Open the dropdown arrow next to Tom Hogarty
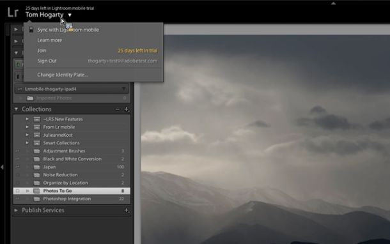The height and width of the screenshot is (244, 390). point(70,15)
